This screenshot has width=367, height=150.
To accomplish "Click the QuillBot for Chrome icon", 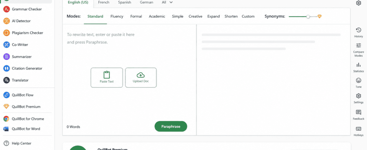I will [6, 119].
